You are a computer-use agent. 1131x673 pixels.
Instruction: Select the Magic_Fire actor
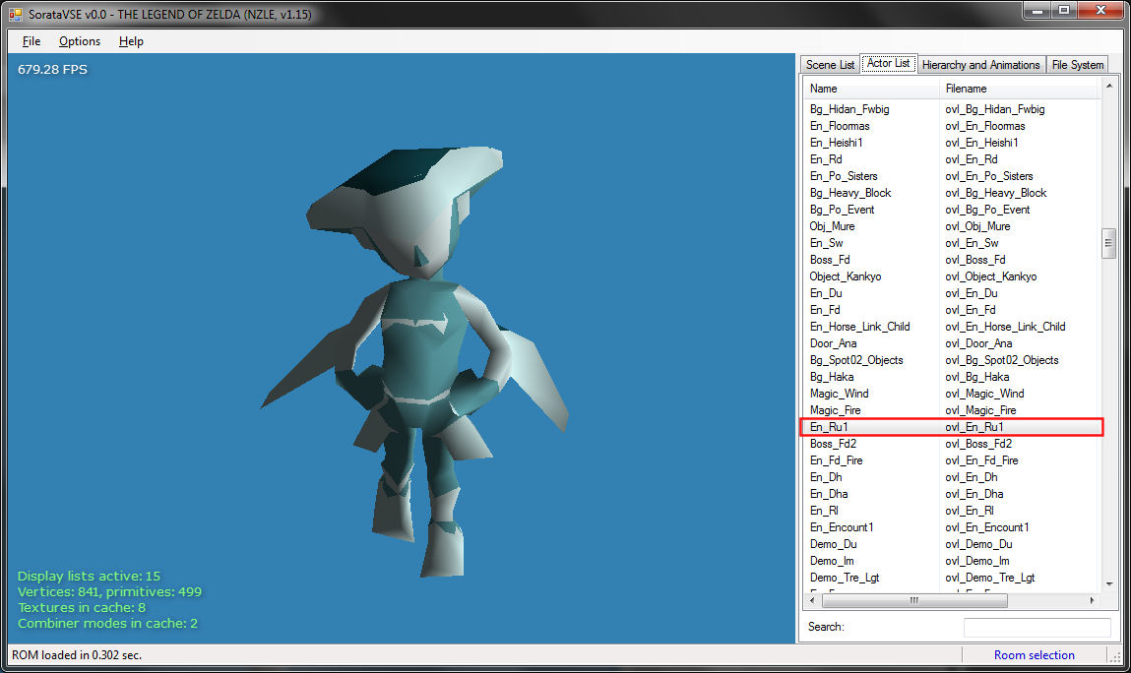click(952, 410)
